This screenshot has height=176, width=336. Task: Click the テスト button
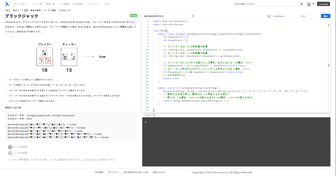(x=303, y=16)
